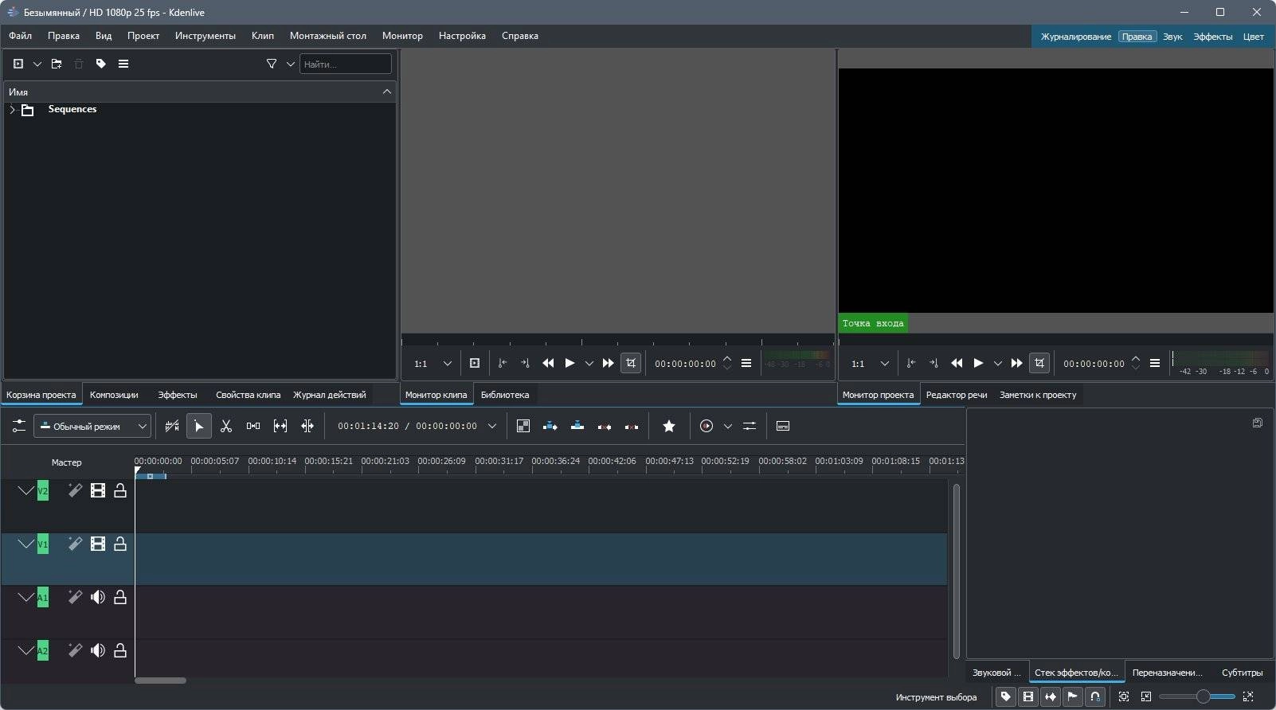Open the edit mode dropdown 'Обычный режим'
The width and height of the screenshot is (1276, 710).
pyautogui.click(x=92, y=427)
